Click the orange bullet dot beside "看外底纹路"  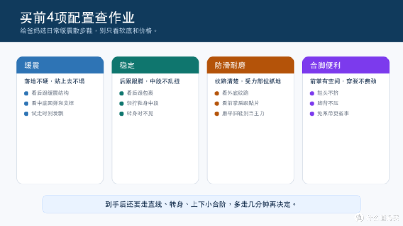(x=217, y=93)
